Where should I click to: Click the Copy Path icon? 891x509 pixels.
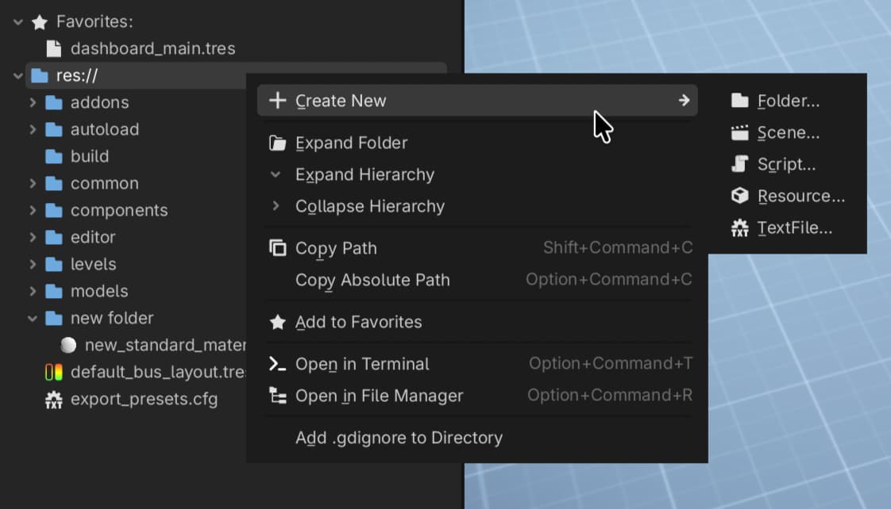point(278,248)
